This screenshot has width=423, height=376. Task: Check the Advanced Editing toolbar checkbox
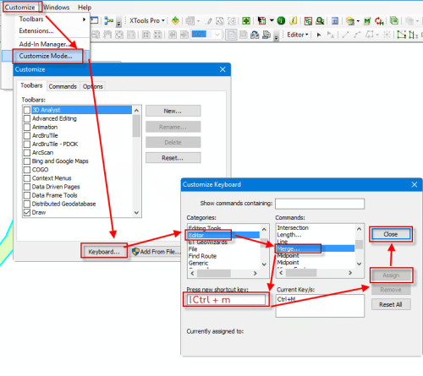coord(27,118)
